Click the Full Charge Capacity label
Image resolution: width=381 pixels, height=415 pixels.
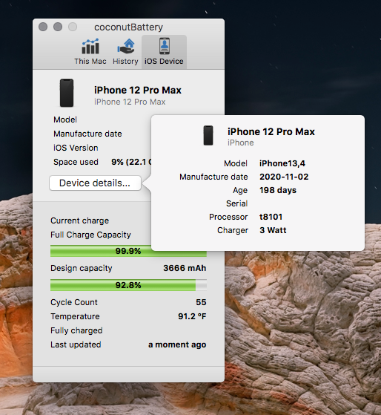pos(90,235)
